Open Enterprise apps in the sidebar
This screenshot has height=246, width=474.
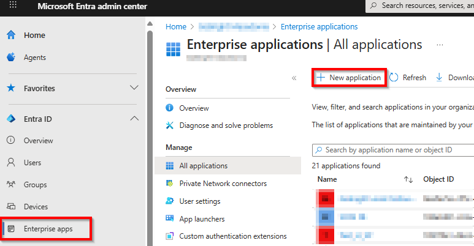pos(47,229)
